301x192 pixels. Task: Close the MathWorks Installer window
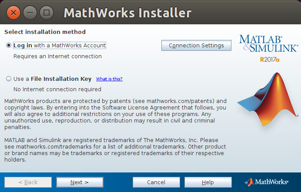coord(13,13)
